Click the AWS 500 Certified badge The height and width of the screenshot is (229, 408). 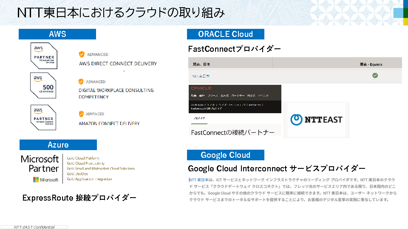44,86
